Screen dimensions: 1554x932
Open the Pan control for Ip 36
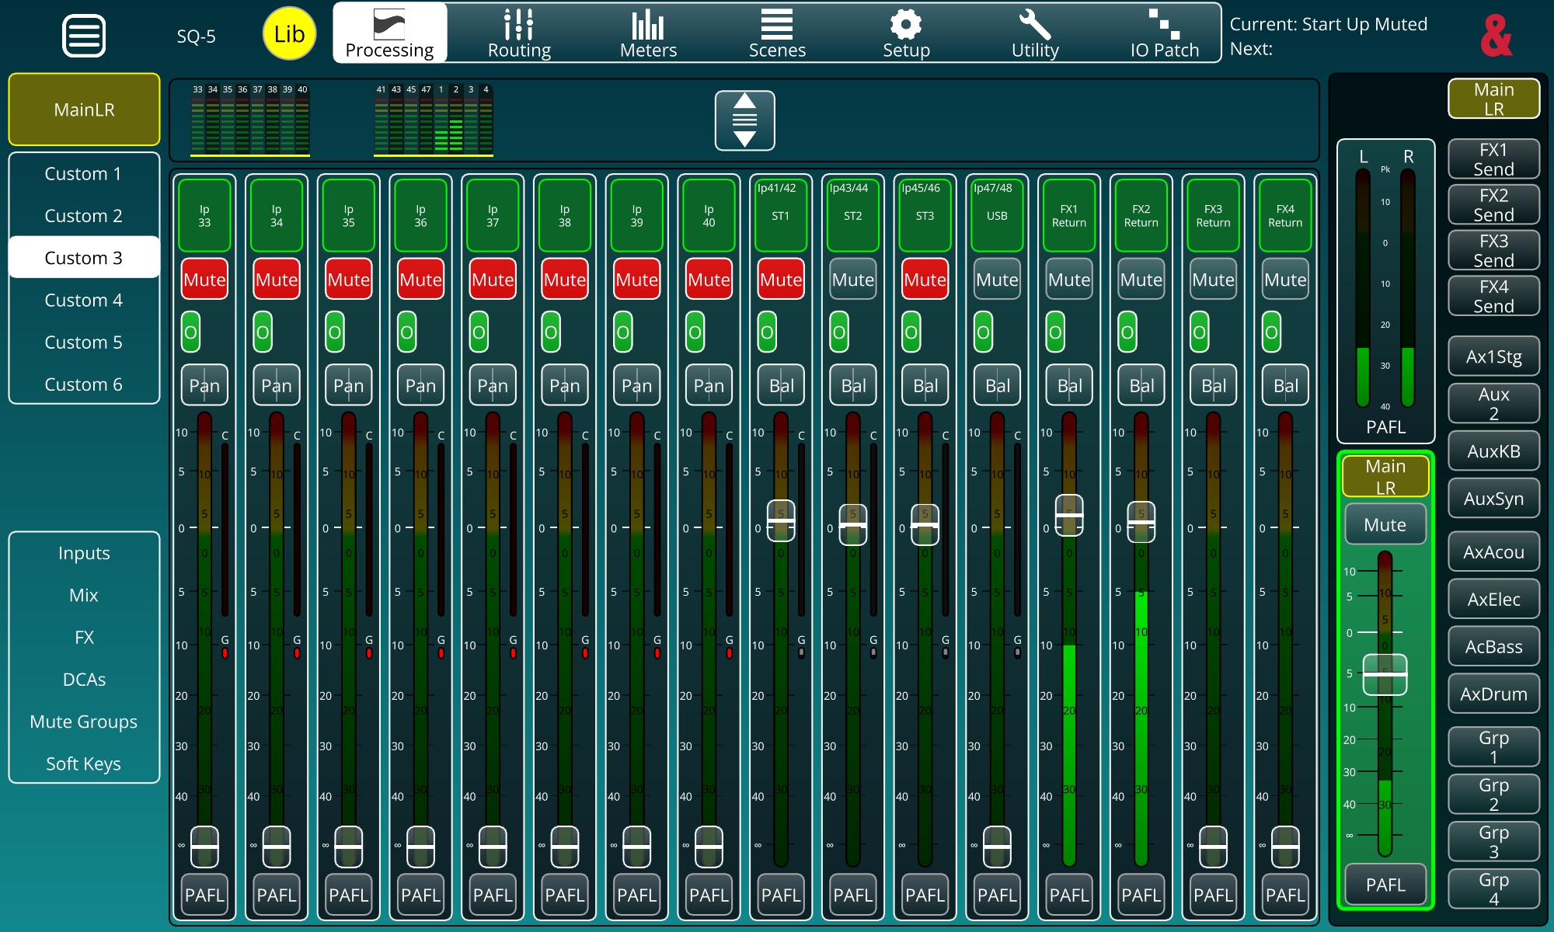420,385
